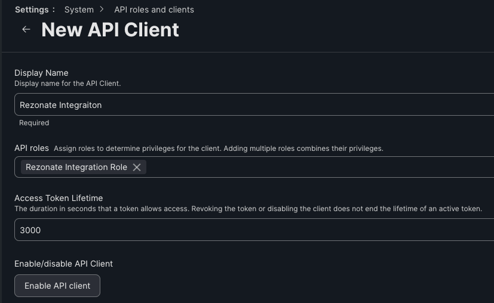The height and width of the screenshot is (303, 494).
Task: Click the API roles label
Action: pyautogui.click(x=32, y=148)
